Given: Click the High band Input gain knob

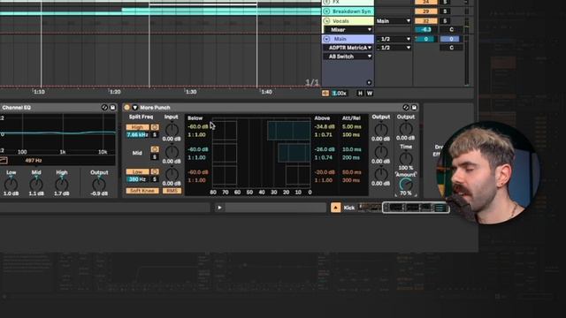Looking at the screenshot, I should [172, 129].
